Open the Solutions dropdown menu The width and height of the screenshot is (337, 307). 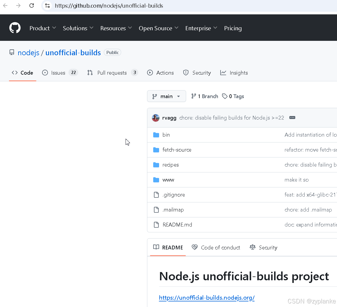(78, 28)
